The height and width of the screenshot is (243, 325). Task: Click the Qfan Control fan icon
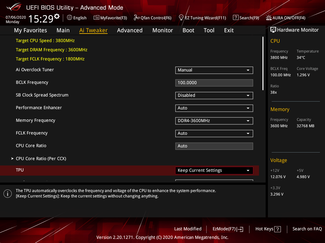(x=136, y=18)
